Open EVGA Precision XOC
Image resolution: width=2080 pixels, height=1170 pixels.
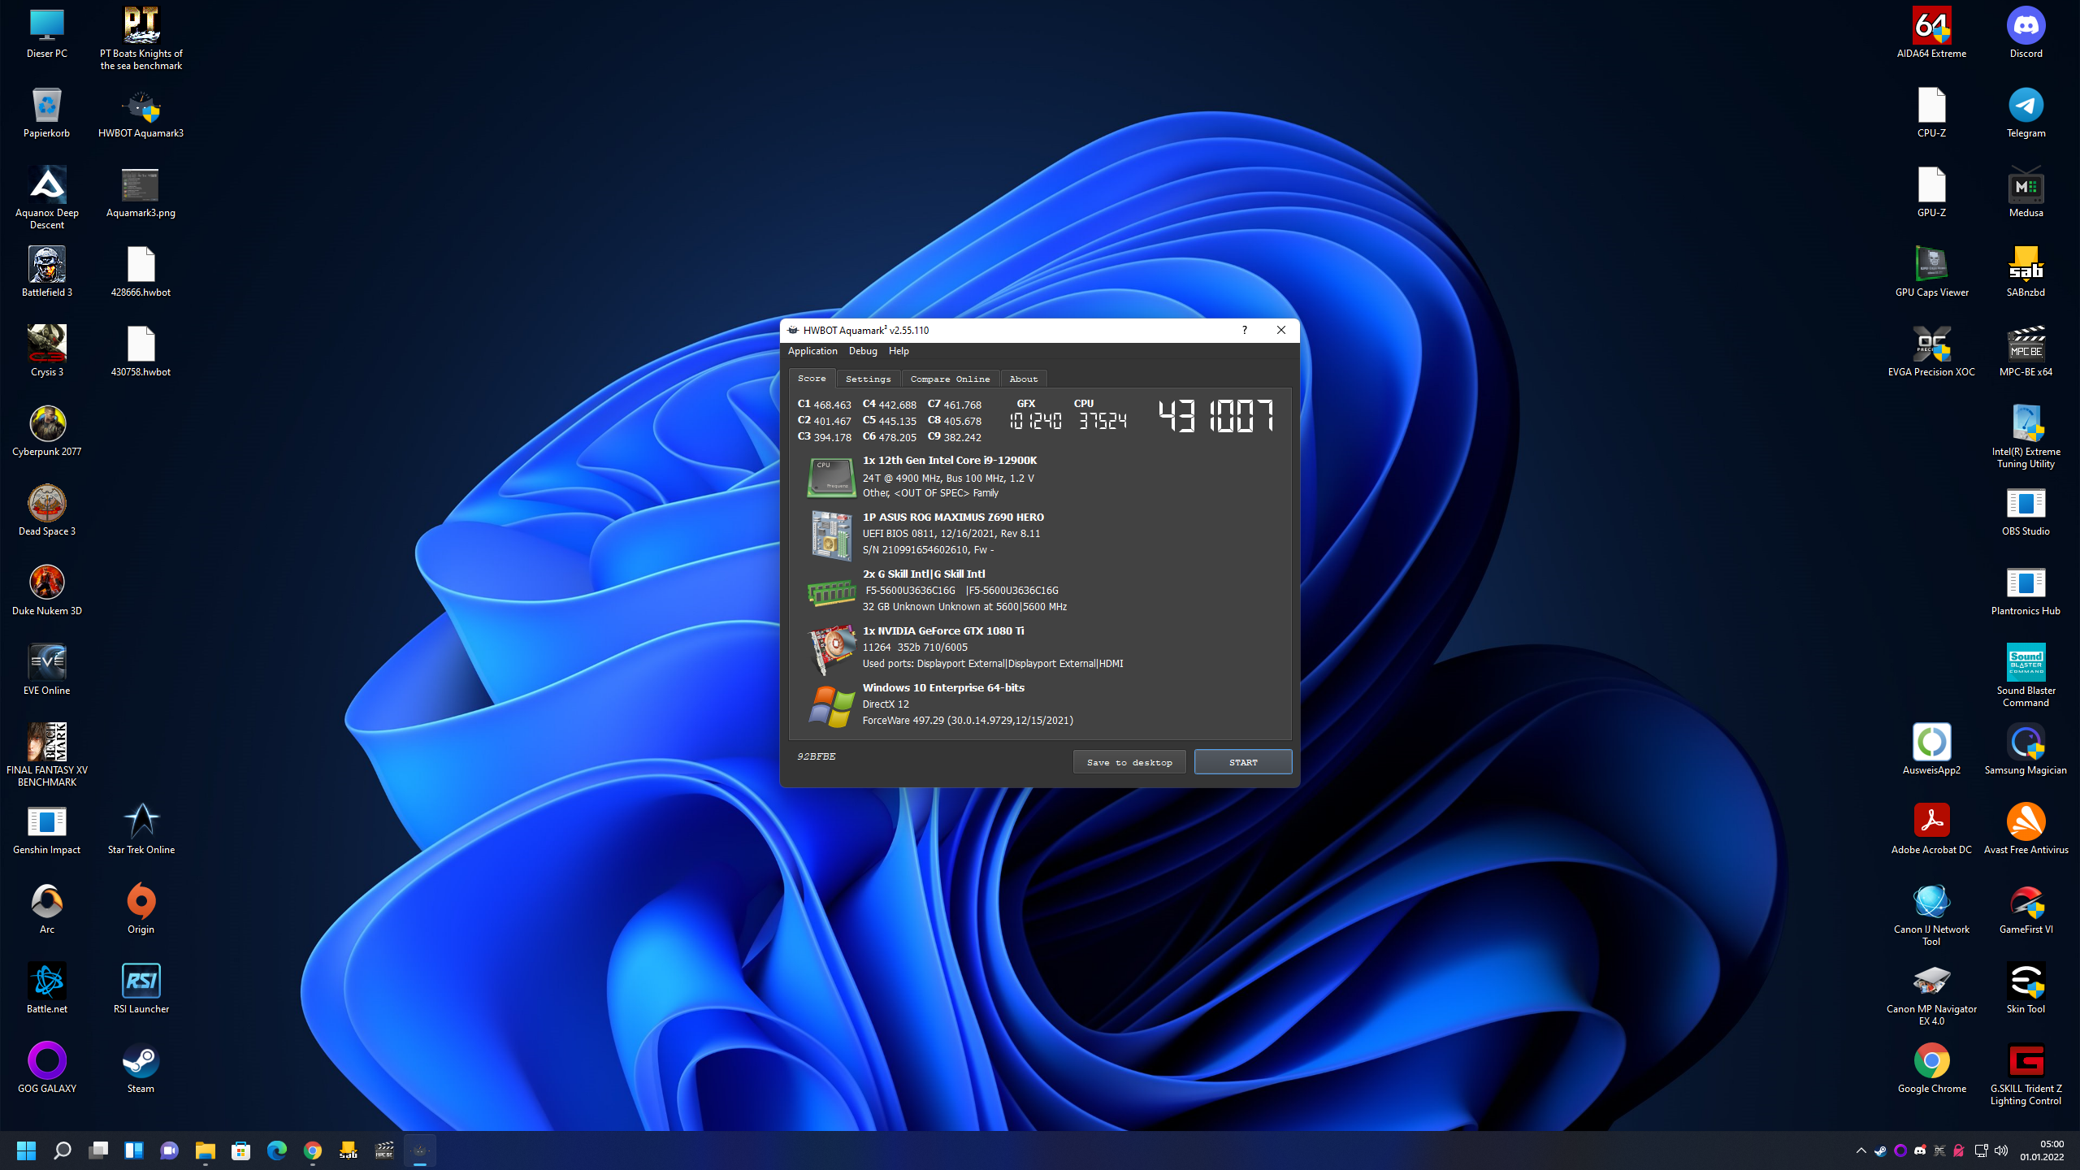click(1931, 353)
